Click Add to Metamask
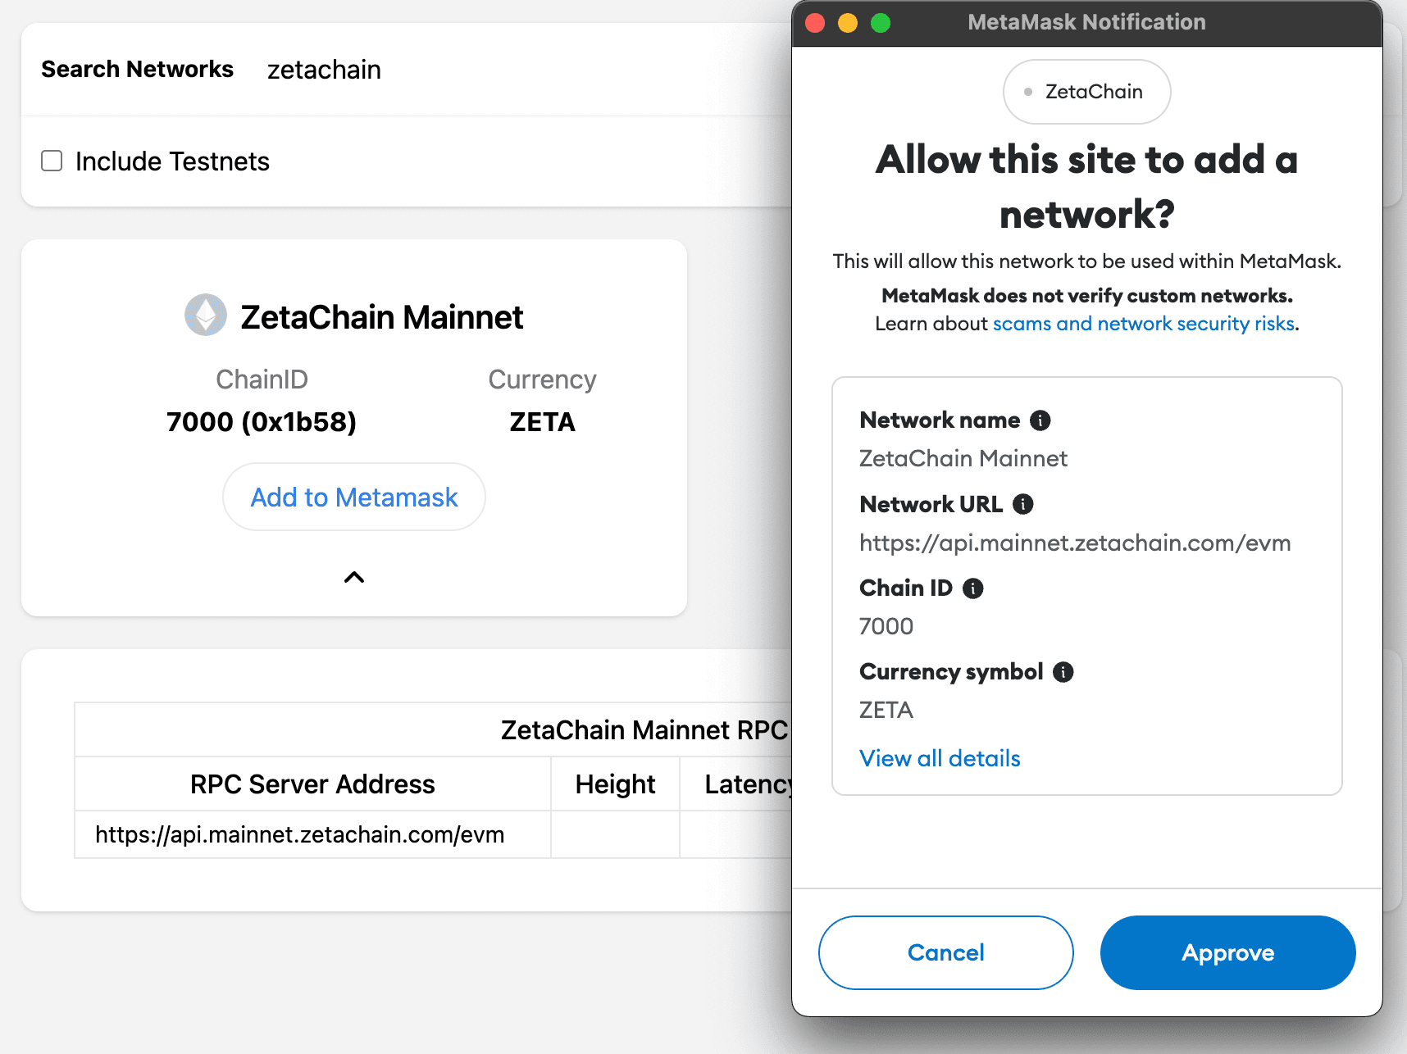The image size is (1407, 1054). [353, 497]
